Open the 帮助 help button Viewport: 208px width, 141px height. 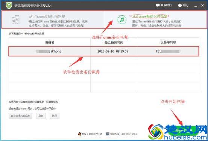click(183, 5)
